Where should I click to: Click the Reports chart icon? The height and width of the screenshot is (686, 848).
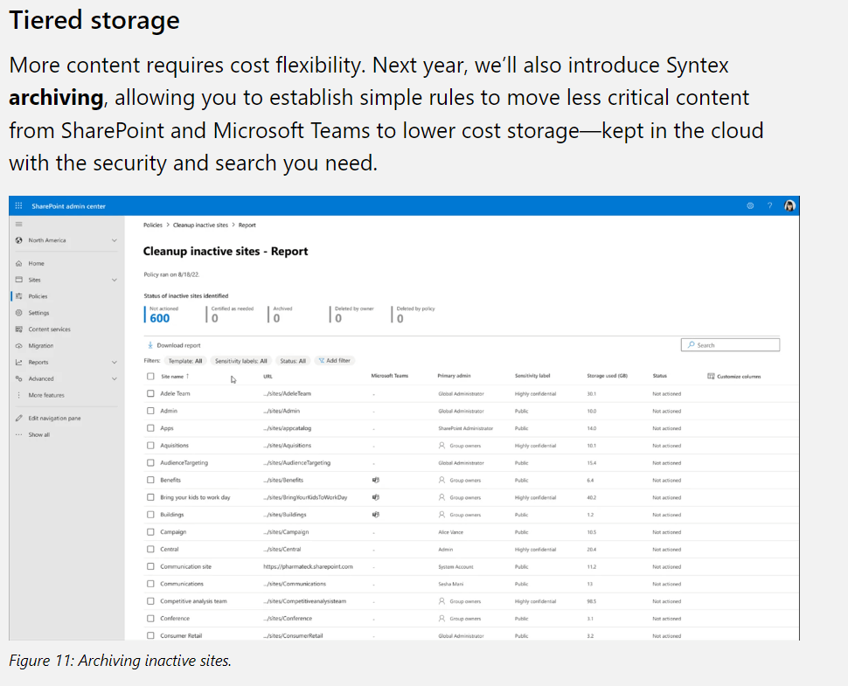pos(19,362)
